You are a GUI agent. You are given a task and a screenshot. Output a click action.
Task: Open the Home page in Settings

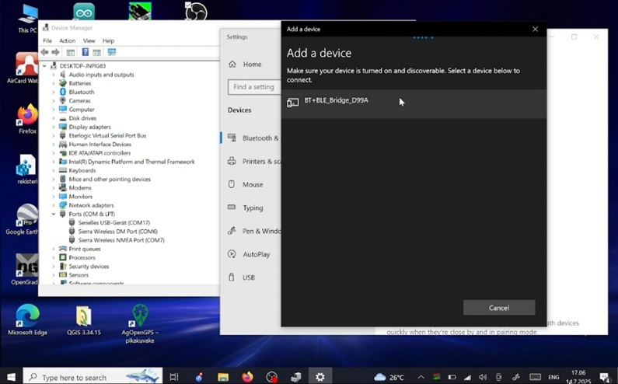coord(251,65)
